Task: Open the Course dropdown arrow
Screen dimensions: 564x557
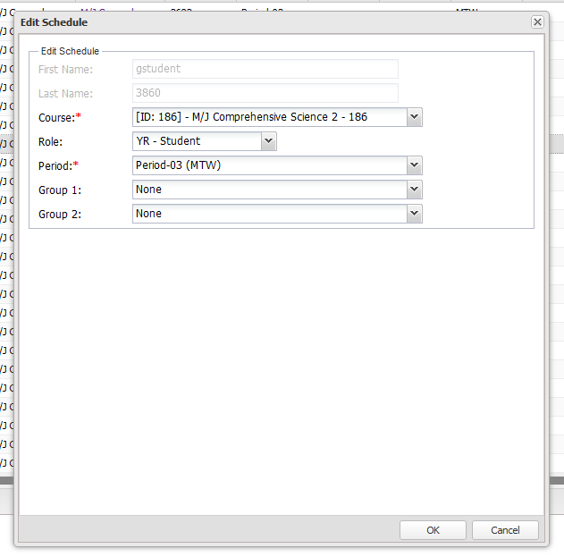Action: 414,117
